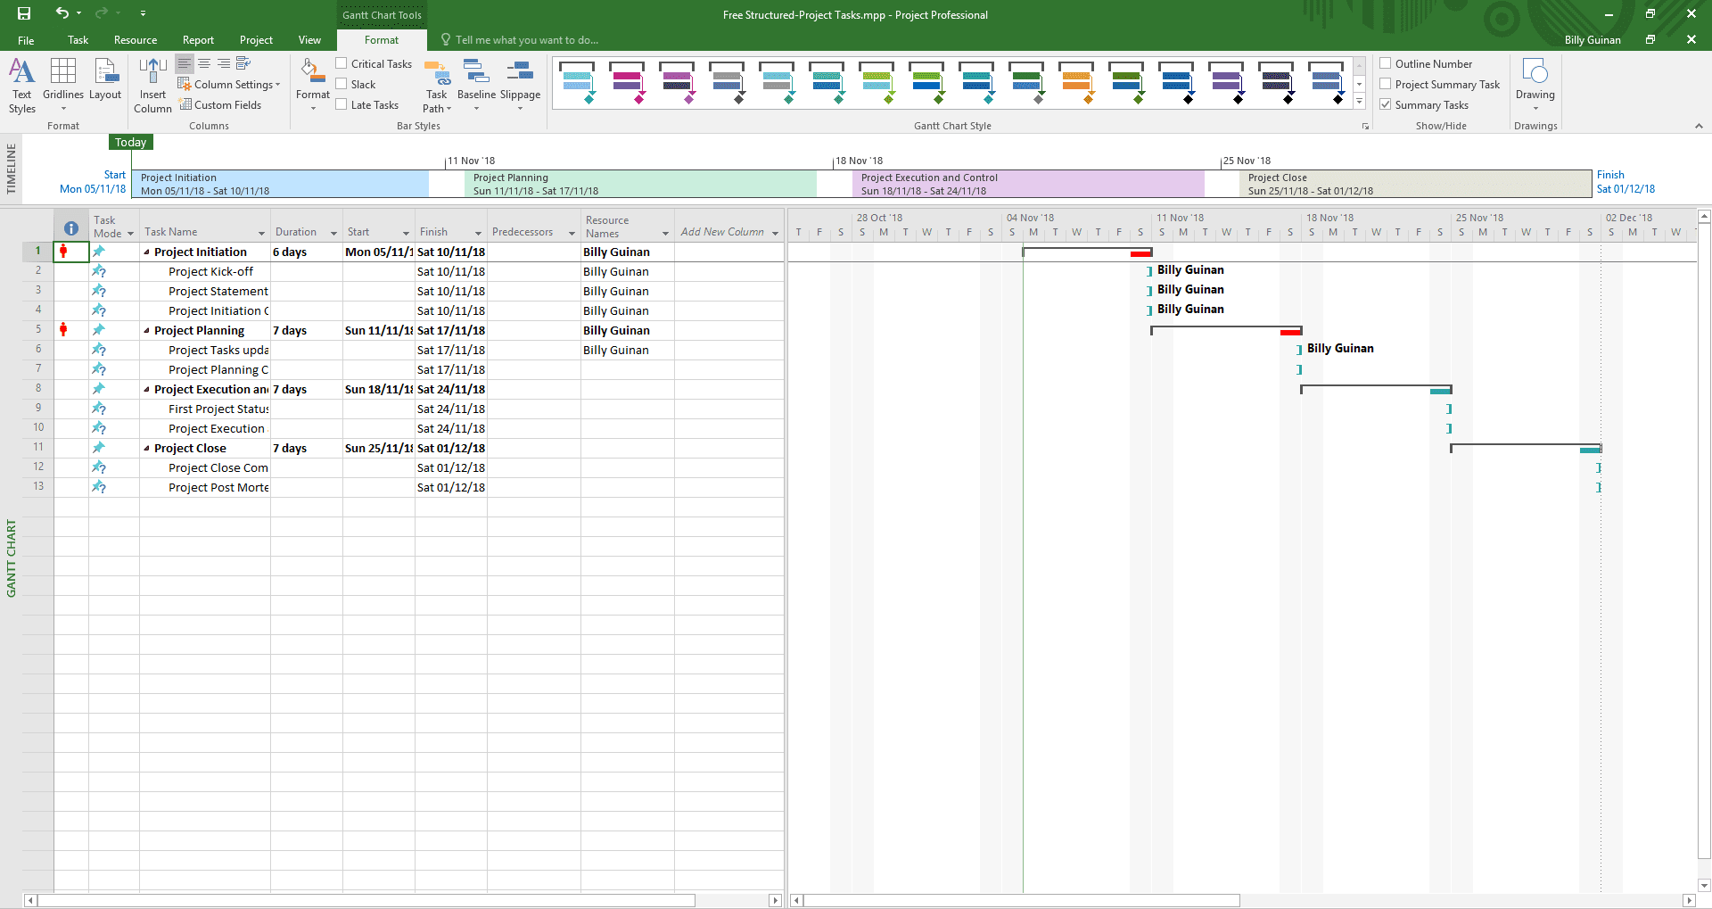Image resolution: width=1712 pixels, height=909 pixels.
Task: Click Tell me what you want field
Action: tap(527, 40)
